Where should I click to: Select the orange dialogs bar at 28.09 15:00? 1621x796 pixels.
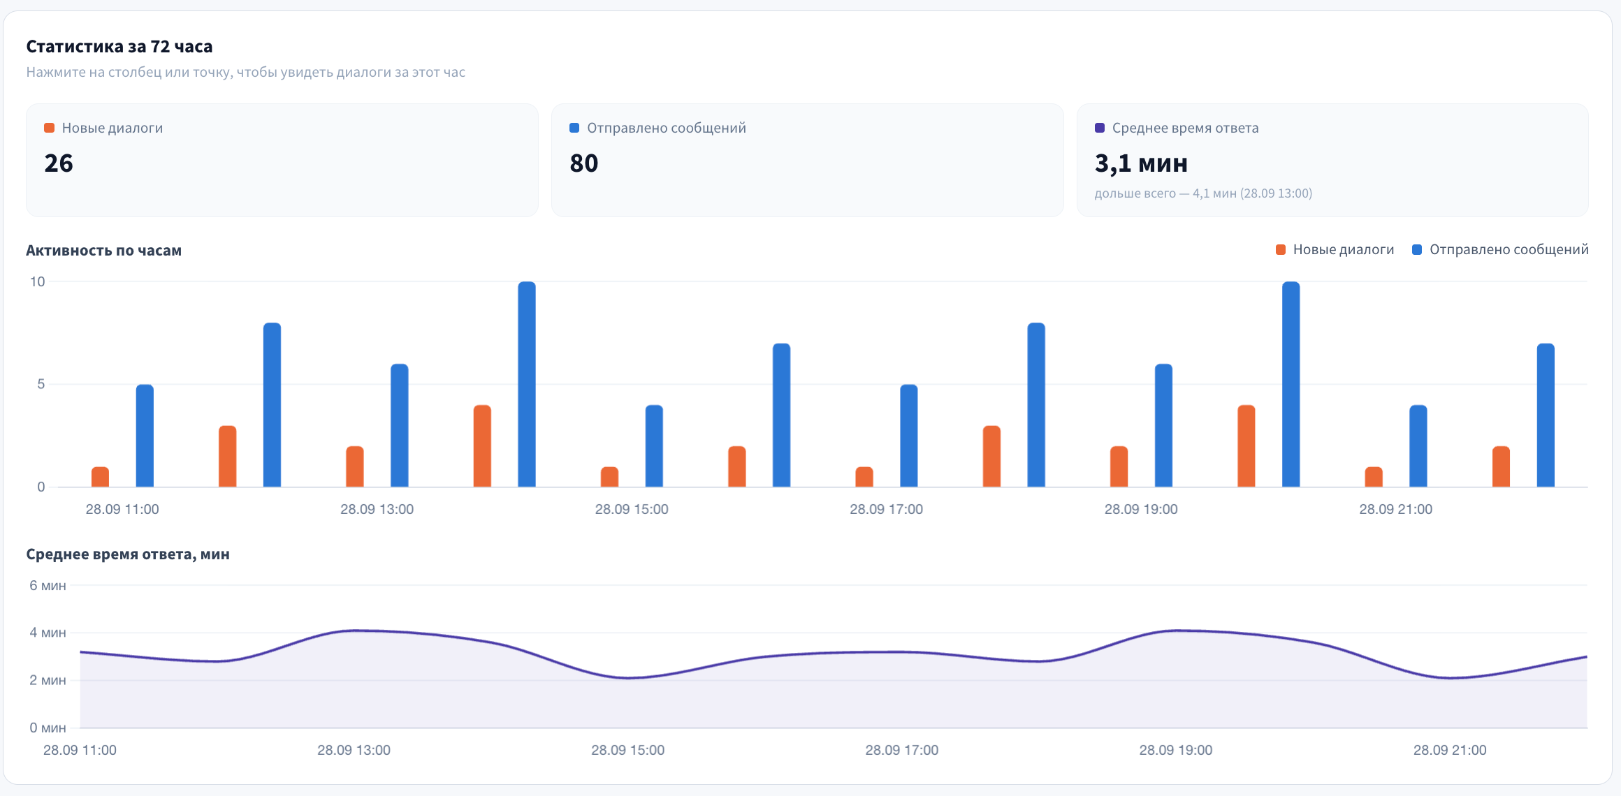pos(609,477)
